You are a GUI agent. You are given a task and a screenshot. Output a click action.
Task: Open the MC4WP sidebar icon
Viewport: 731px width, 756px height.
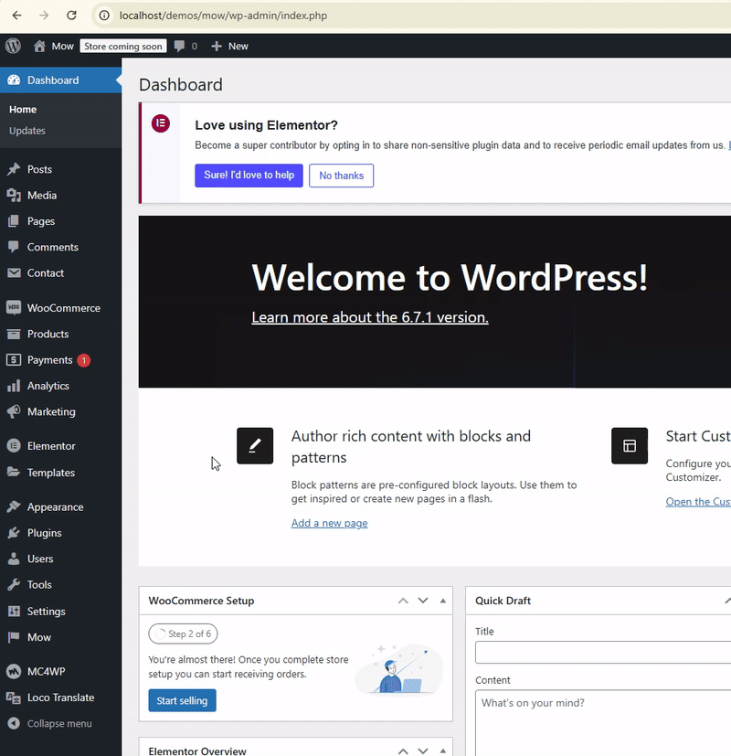[x=14, y=671]
